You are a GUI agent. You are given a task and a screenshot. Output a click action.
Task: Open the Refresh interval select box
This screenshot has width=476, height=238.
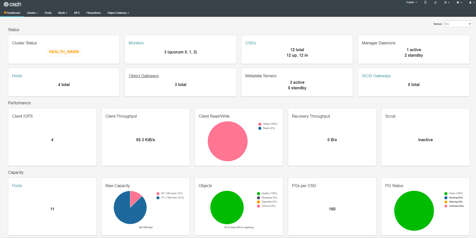point(458,24)
